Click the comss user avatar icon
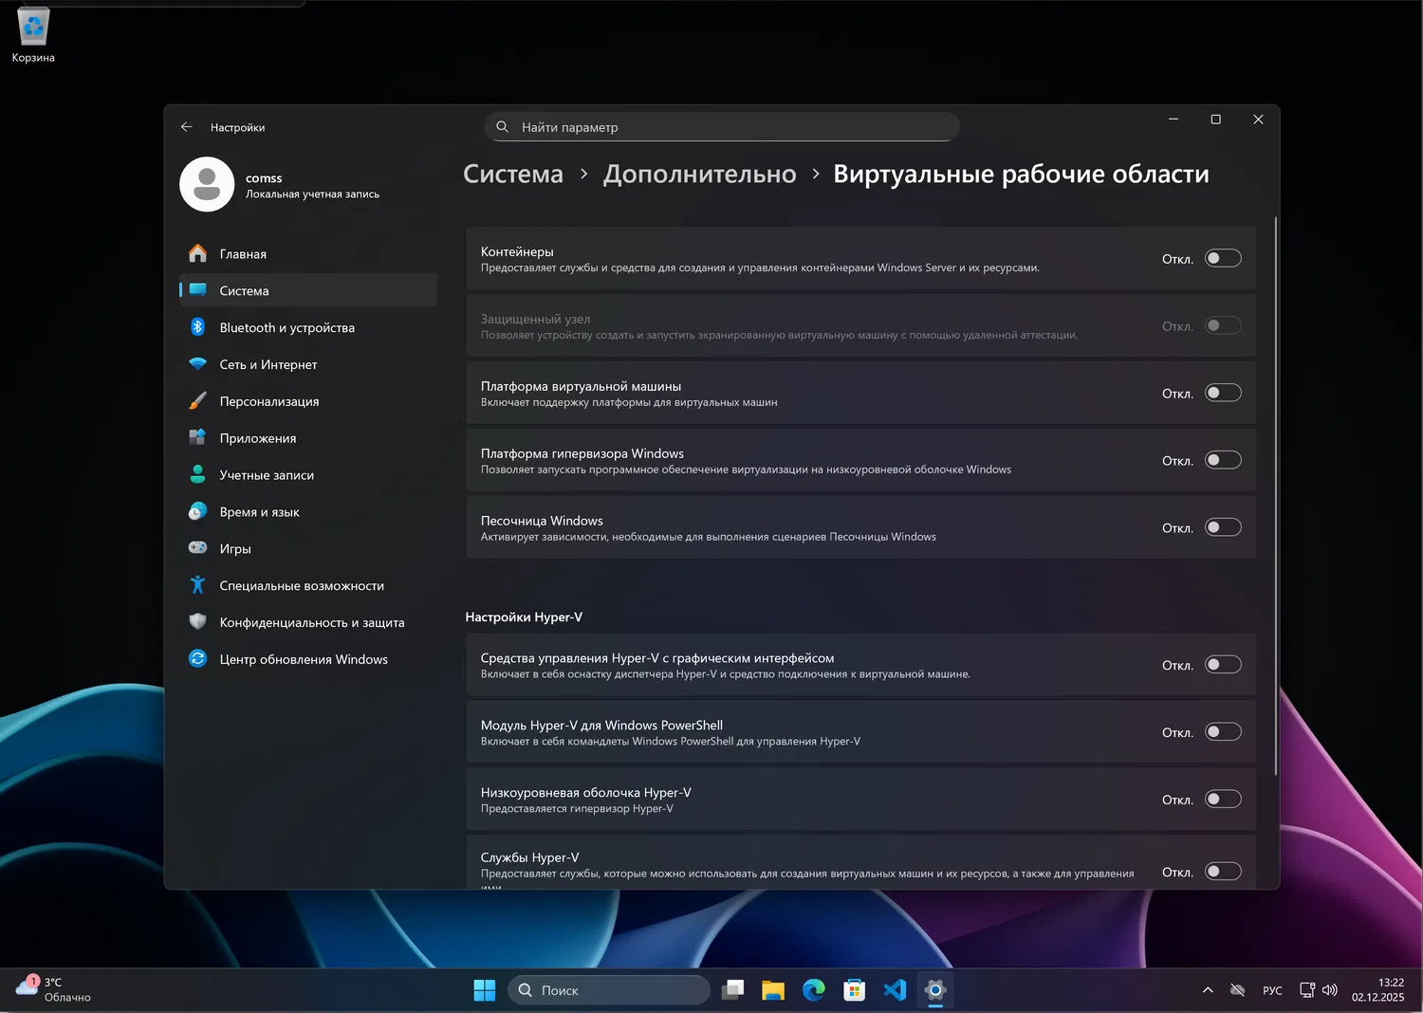This screenshot has height=1013, width=1423. pos(207,184)
